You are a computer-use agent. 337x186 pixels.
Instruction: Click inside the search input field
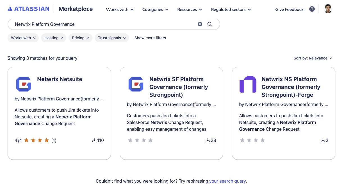(x=84, y=24)
